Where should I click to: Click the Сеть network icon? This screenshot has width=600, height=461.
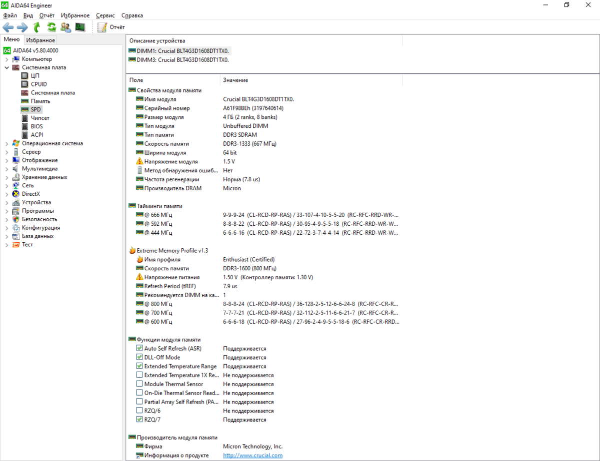(x=16, y=185)
